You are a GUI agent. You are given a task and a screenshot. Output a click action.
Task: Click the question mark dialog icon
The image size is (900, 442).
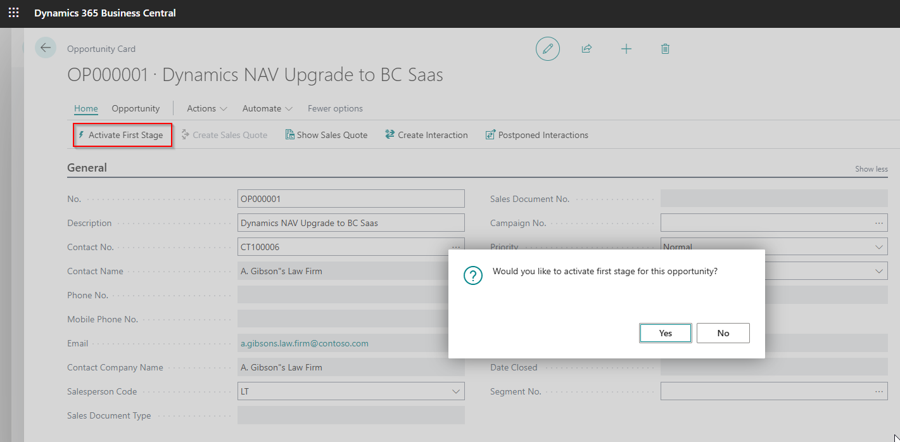473,275
